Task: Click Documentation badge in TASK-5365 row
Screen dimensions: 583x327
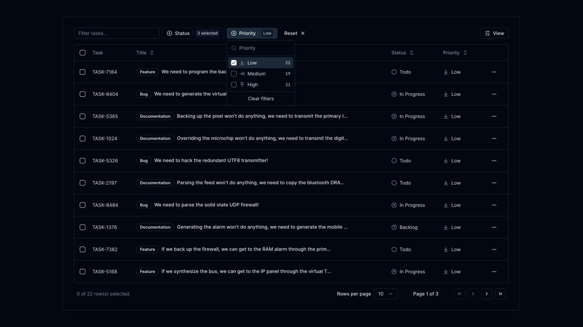Action: click(155, 116)
